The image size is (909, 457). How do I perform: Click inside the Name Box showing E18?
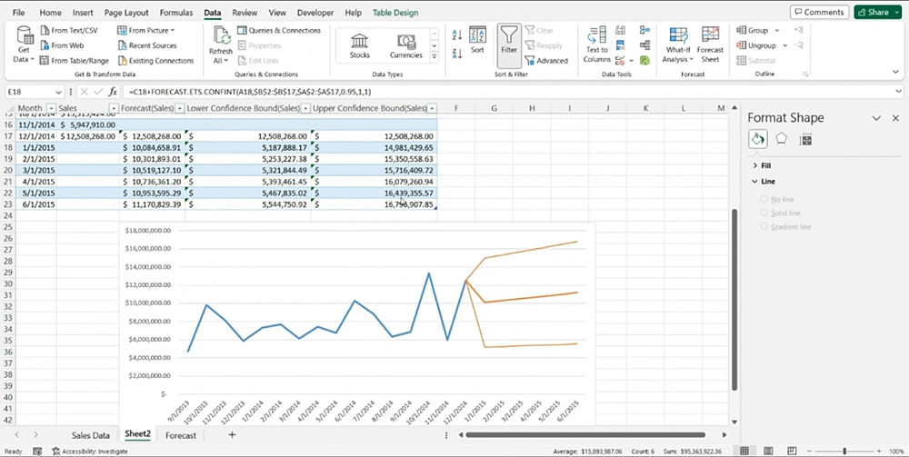pyautogui.click(x=27, y=92)
